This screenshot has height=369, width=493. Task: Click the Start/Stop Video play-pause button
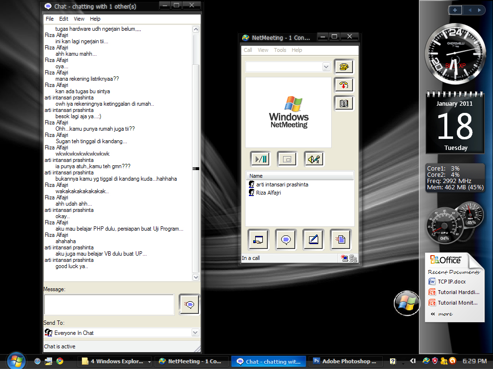pos(260,159)
